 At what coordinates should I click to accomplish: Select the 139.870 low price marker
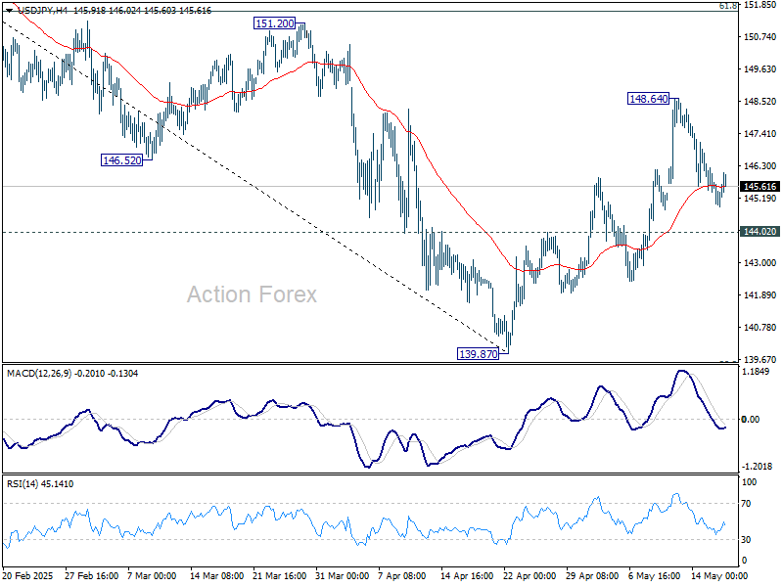476,355
